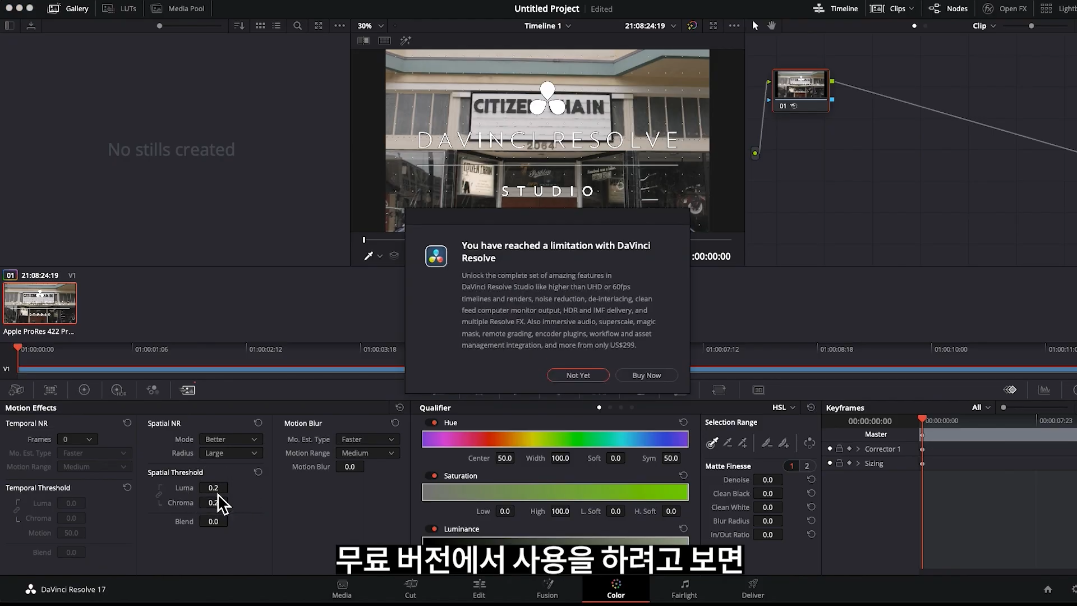Select the clip 01 thumbnail

pos(40,304)
